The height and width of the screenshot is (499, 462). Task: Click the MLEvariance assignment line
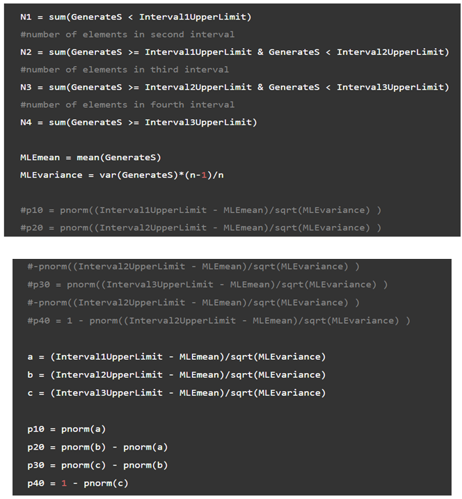click(122, 175)
